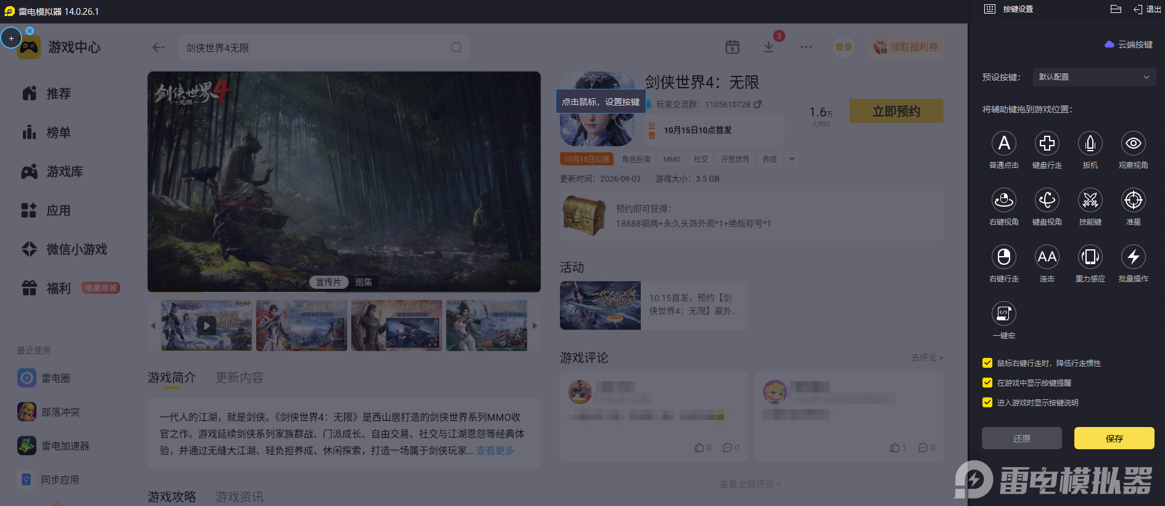Select the 右键行走 right-click walk icon
The image size is (1165, 506).
pyautogui.click(x=1004, y=257)
